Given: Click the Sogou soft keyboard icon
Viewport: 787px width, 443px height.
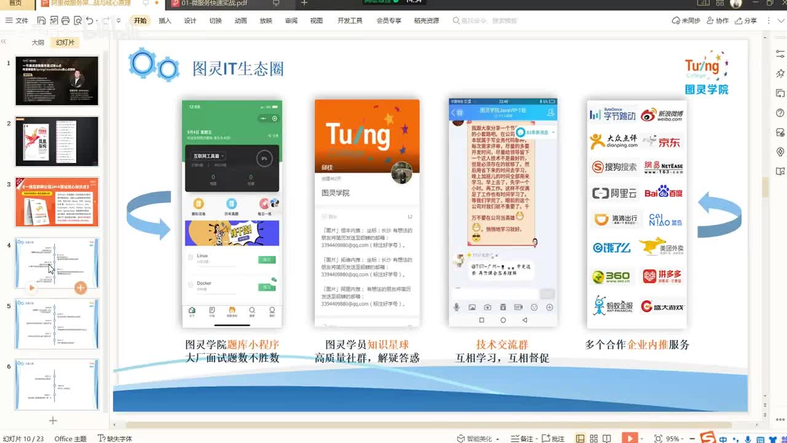Looking at the screenshot, I should coord(760,439).
